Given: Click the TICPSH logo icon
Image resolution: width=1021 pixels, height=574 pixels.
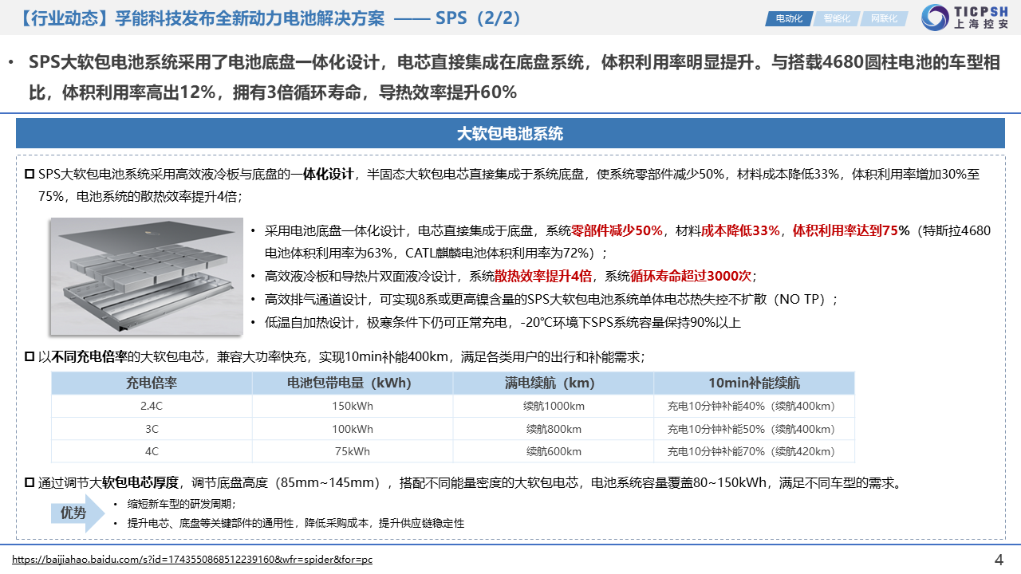Looking at the screenshot, I should pyautogui.click(x=935, y=18).
